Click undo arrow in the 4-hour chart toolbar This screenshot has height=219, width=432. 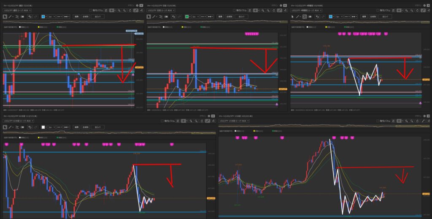(x=318, y=16)
